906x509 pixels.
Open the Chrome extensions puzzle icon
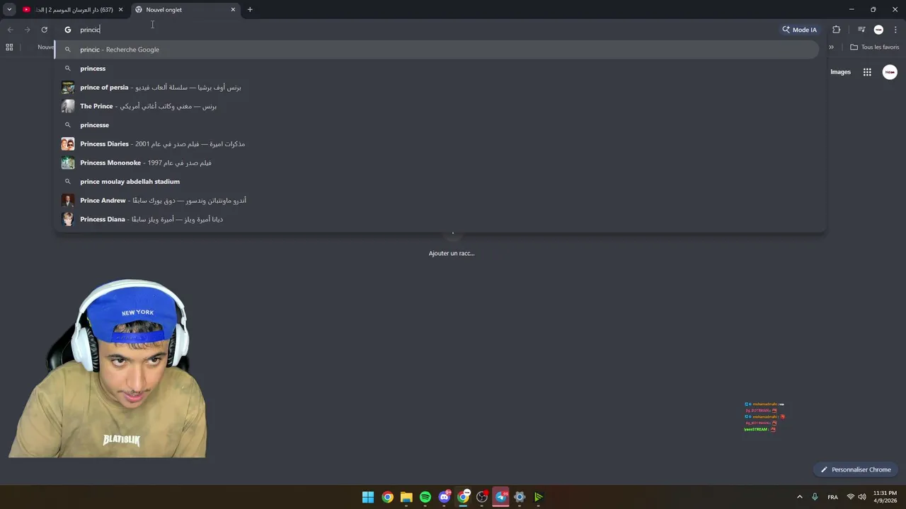pos(837,30)
